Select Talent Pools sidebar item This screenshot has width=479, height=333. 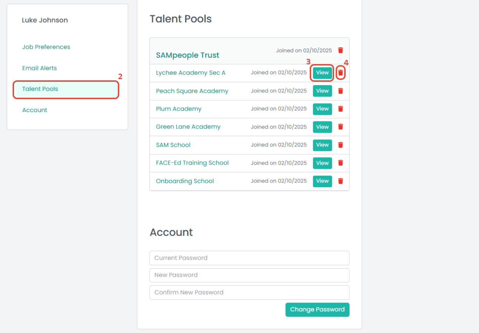point(40,89)
